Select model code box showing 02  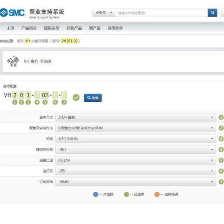[45, 95]
